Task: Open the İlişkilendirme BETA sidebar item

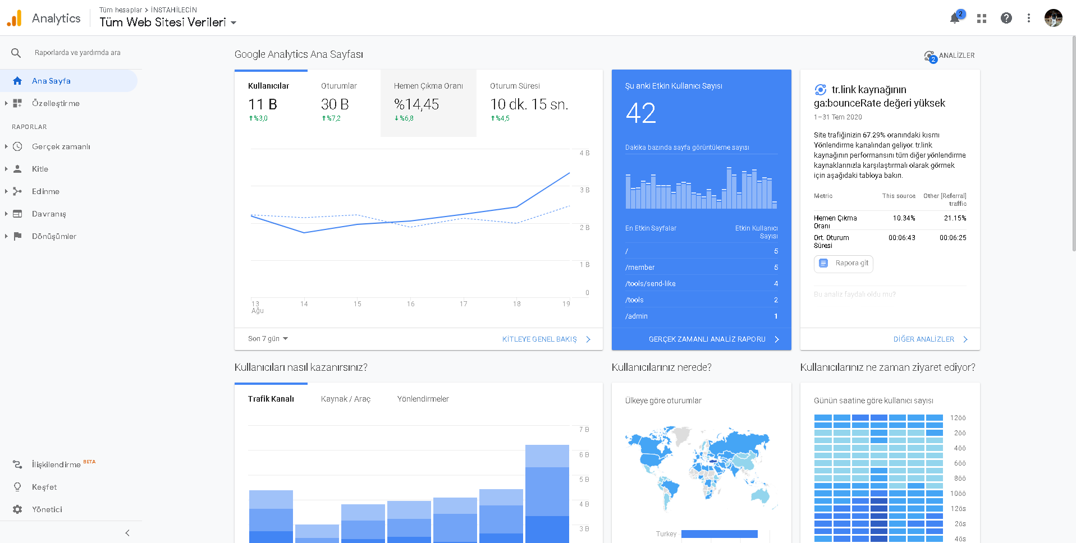Action: (x=63, y=464)
